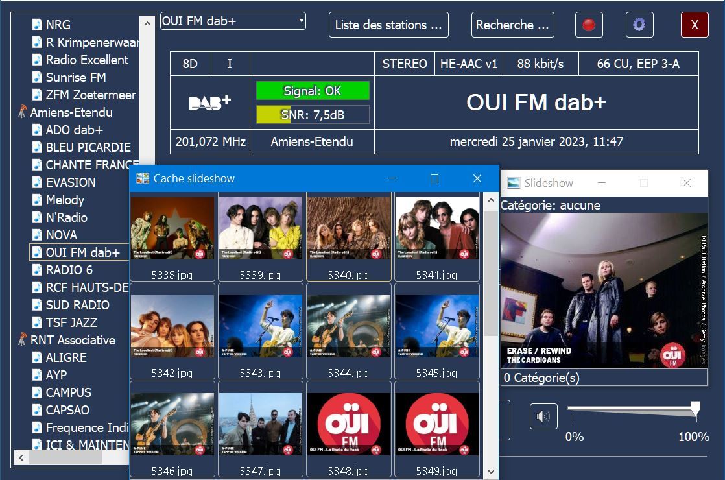Click the music icon beside CAMPUS
Screen dimensions: 725x480
point(37,392)
